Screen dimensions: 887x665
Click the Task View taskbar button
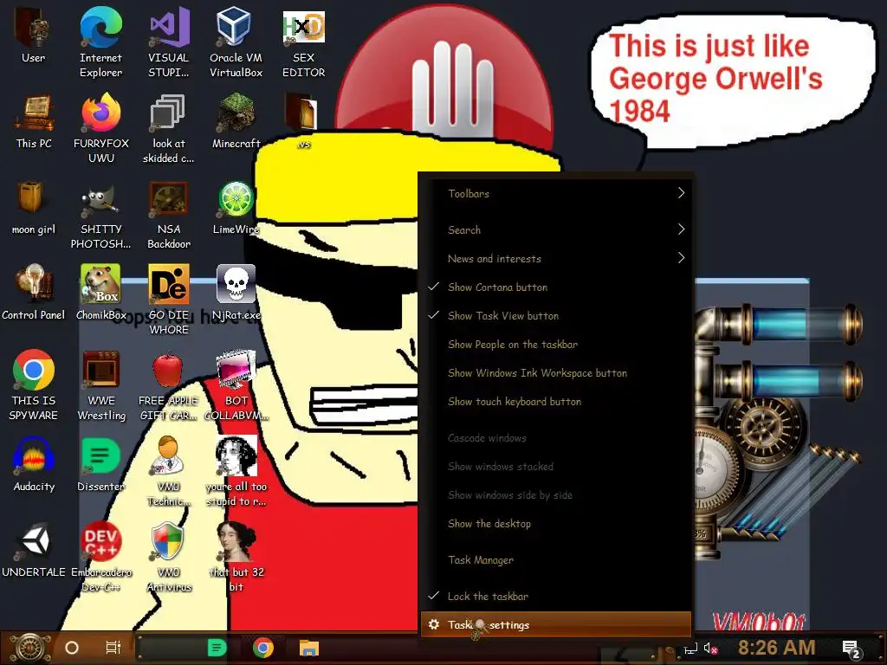pos(113,648)
